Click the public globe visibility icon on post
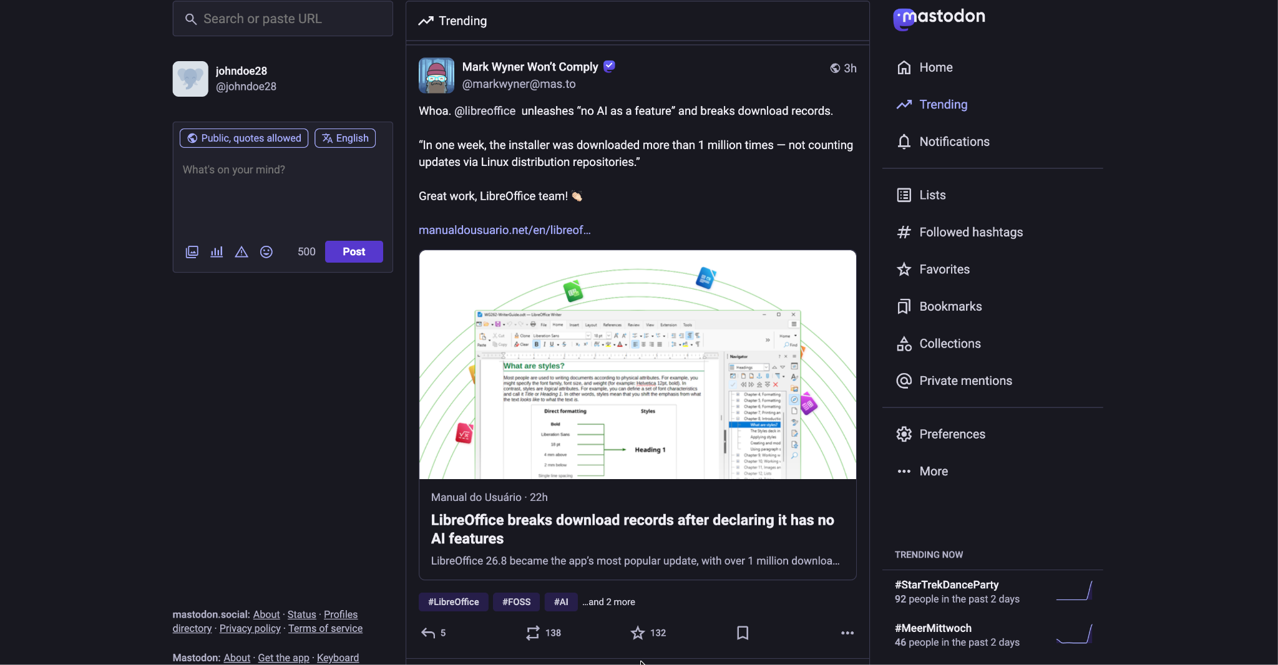The height and width of the screenshot is (665, 1278). coord(834,68)
